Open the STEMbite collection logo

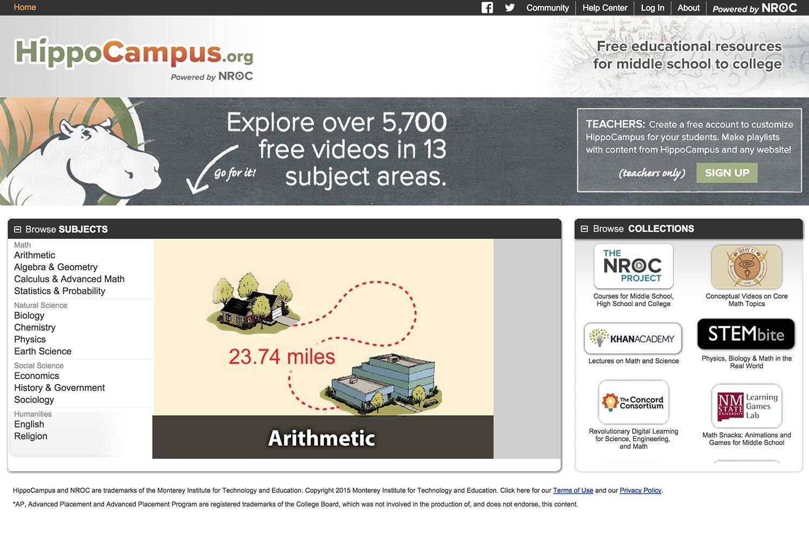coord(746,334)
